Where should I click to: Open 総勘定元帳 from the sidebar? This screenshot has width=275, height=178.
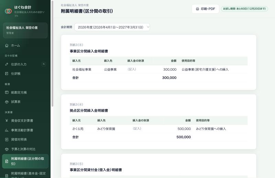[25, 92]
